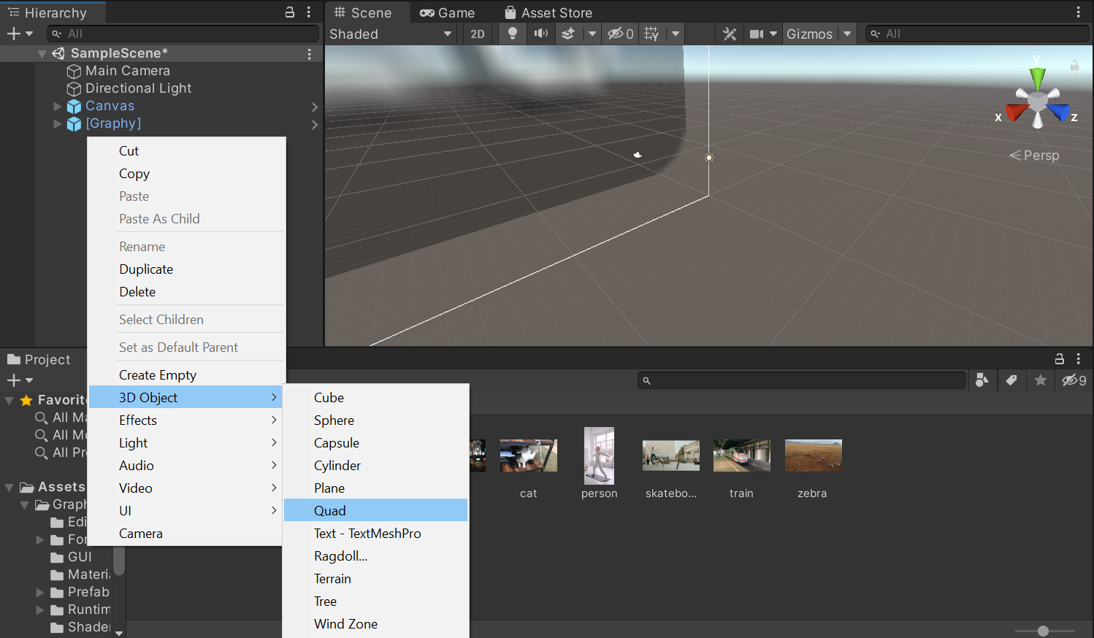
Task: Toggle scene lighting bulb icon
Action: tap(513, 34)
